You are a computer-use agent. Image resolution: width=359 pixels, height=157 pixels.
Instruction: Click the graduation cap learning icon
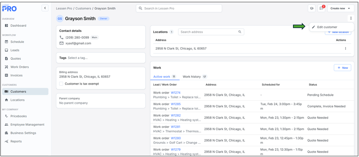(312, 8)
